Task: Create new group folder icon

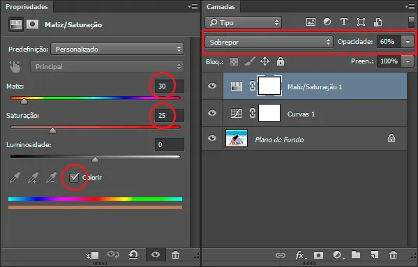Action: 356,254
